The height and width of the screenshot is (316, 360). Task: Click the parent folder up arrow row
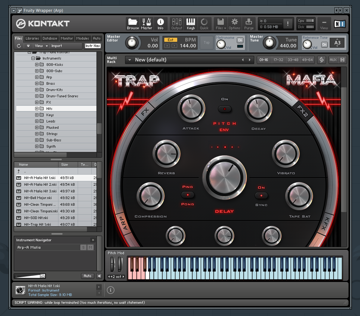(55, 171)
